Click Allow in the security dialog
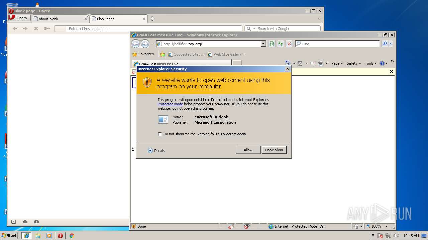This screenshot has width=428, height=240. 248,150
